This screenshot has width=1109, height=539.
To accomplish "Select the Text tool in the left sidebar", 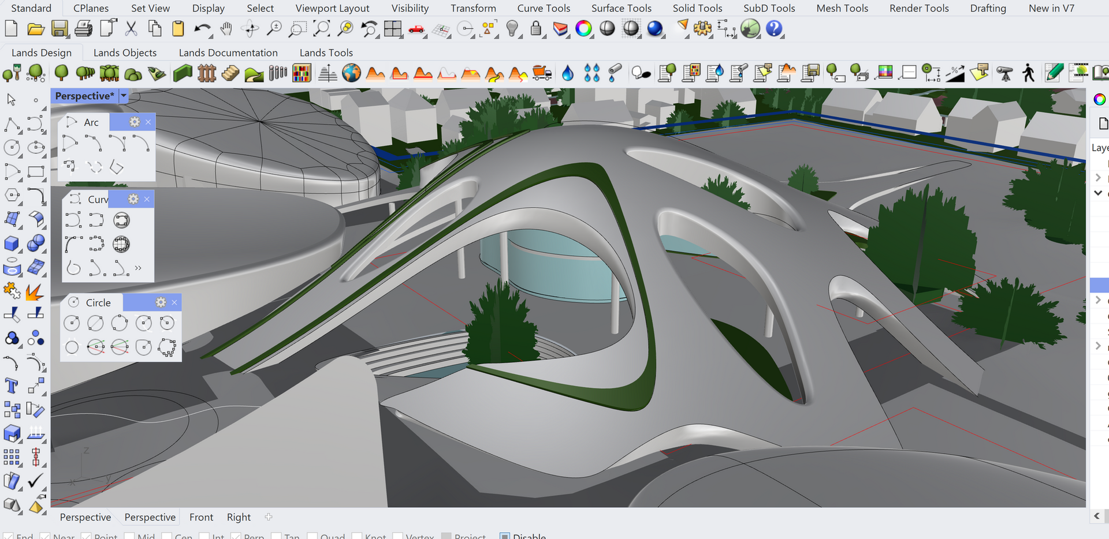I will tap(11, 385).
